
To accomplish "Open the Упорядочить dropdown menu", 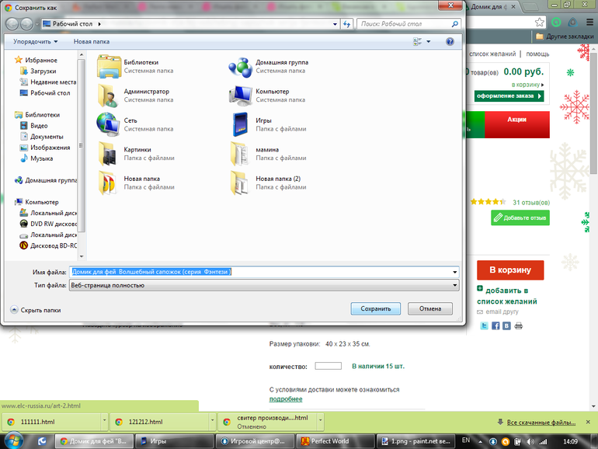I will pos(36,42).
